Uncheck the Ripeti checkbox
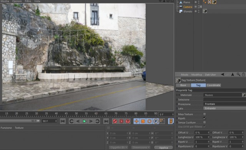This screenshot has height=150, width=246. pos(204,118)
